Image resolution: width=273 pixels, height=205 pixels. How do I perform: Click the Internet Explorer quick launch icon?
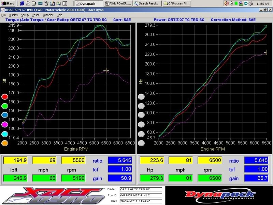[22, 3]
